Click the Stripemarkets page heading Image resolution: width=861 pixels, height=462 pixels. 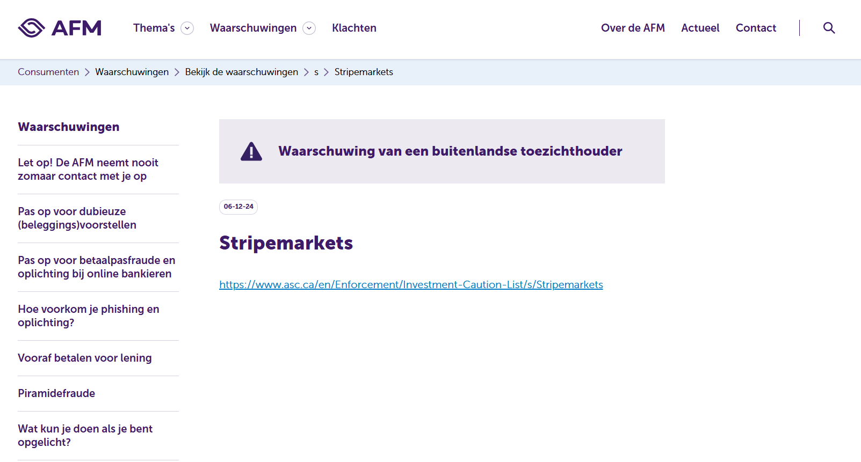coord(286,243)
